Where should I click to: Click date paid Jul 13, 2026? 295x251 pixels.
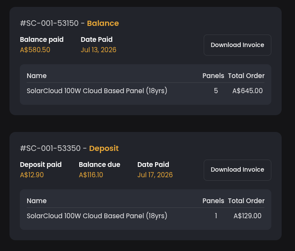click(98, 50)
